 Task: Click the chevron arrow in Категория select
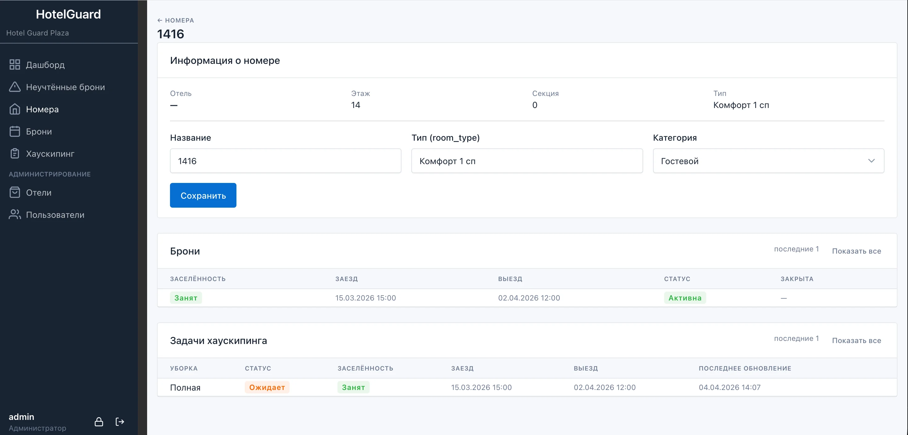(x=871, y=161)
